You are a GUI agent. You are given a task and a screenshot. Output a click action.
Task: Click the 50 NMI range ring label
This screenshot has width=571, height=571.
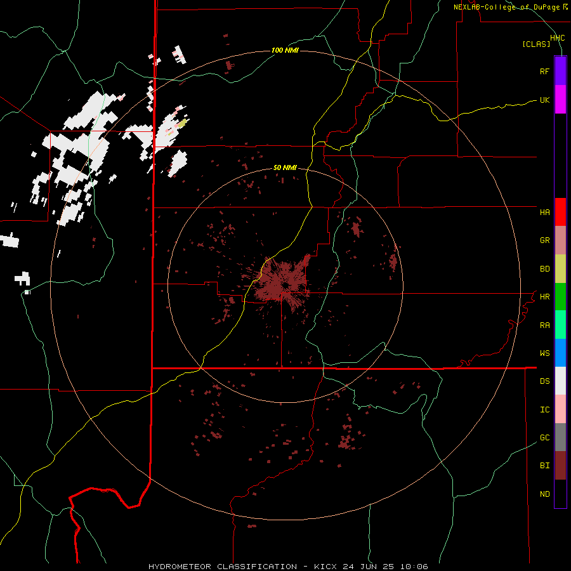285,168
